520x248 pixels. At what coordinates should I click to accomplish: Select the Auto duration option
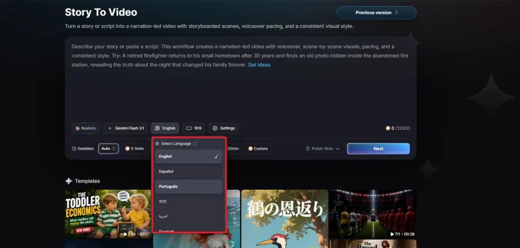coord(109,149)
